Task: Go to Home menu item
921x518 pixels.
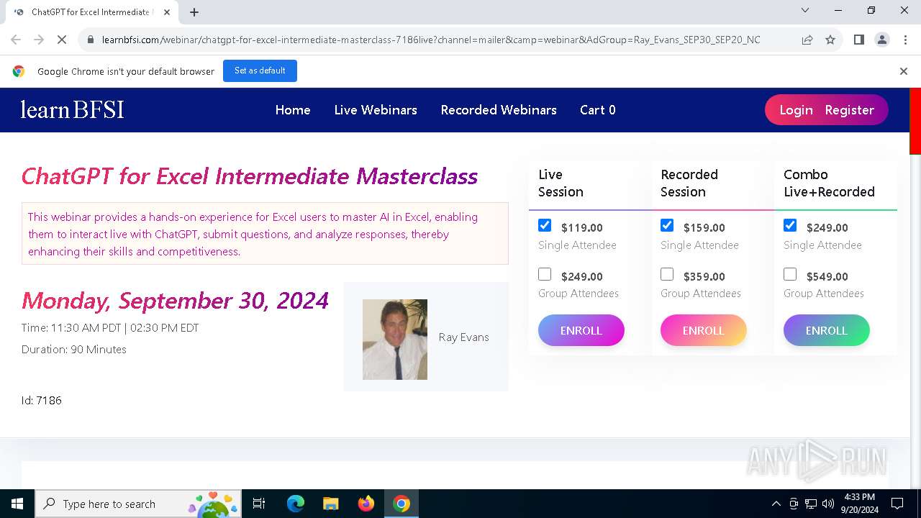Action: pyautogui.click(x=293, y=110)
